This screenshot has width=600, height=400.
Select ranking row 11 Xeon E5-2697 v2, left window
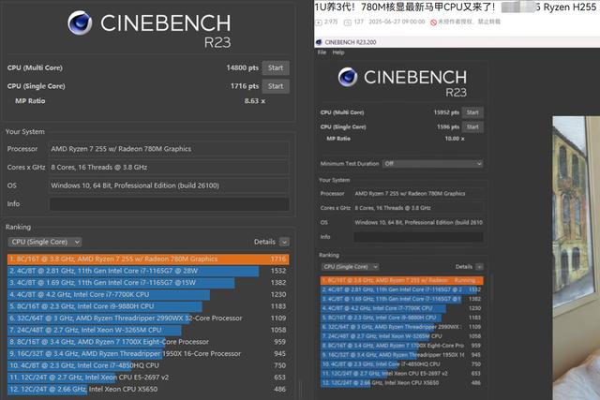click(148, 378)
